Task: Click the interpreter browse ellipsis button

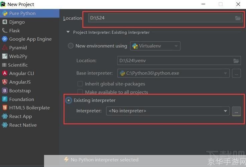Action: (x=236, y=111)
